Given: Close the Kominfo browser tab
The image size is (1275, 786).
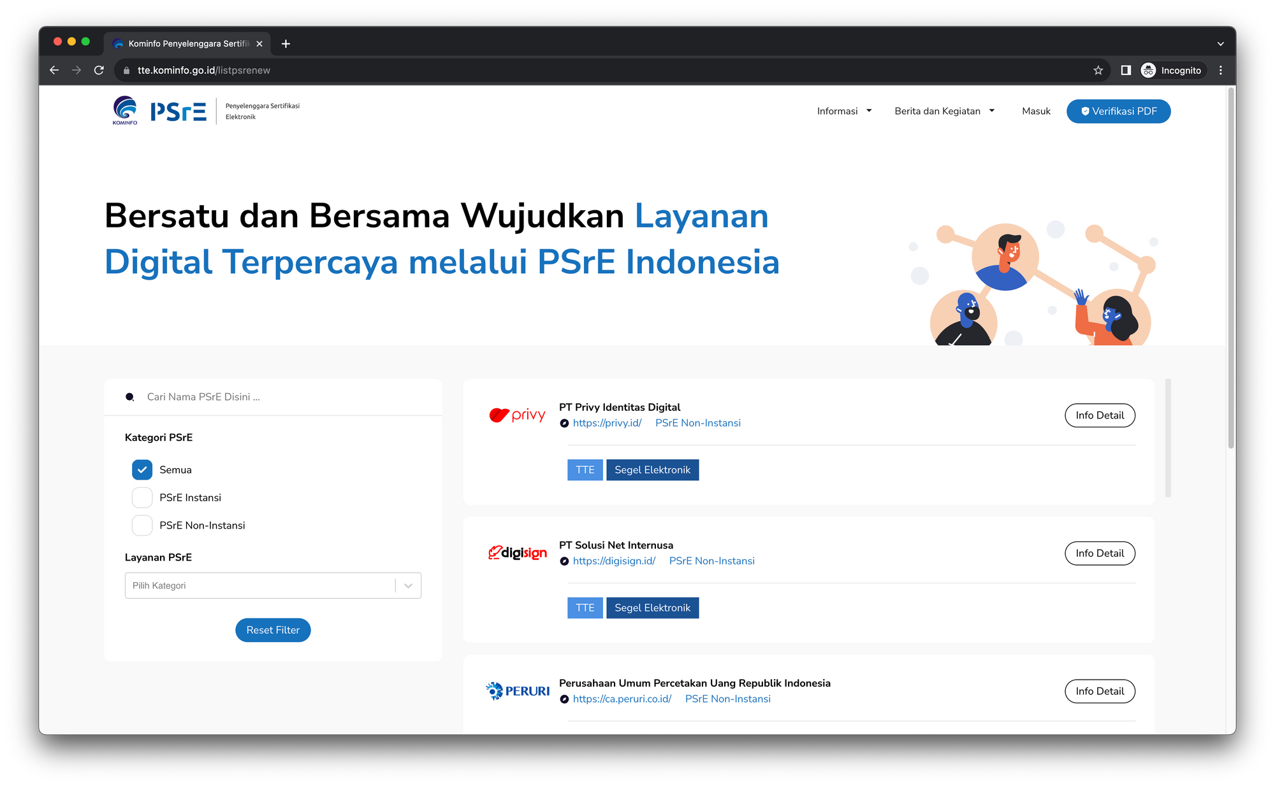Looking at the screenshot, I should coord(259,43).
